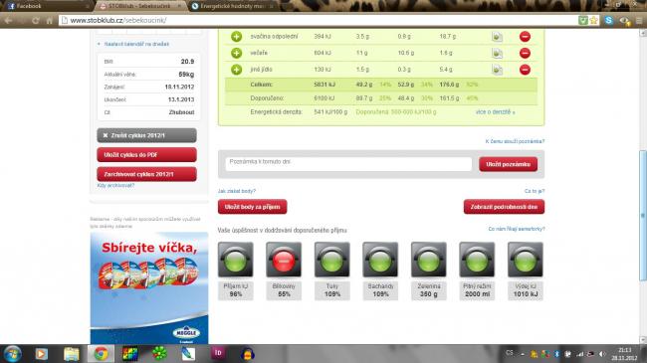The height and width of the screenshot is (363, 647).
Task: Remove svačina odpolední with red minus
Action: pyautogui.click(x=525, y=36)
